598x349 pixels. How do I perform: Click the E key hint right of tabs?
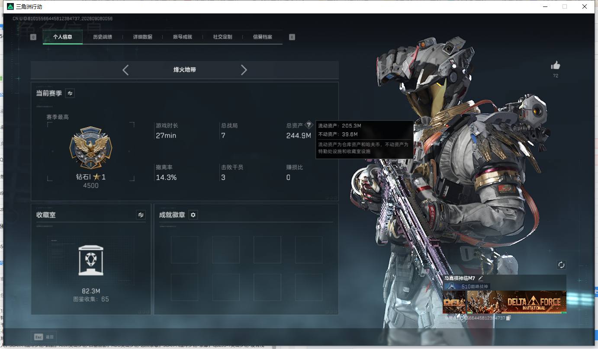coord(292,37)
